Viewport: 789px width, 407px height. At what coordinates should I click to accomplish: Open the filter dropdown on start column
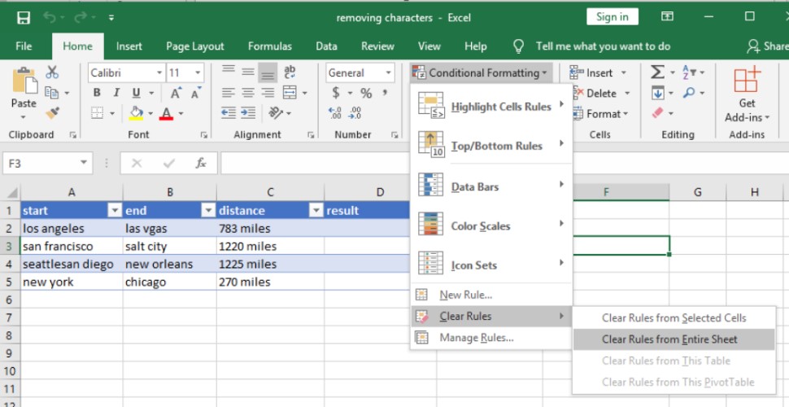[114, 211]
